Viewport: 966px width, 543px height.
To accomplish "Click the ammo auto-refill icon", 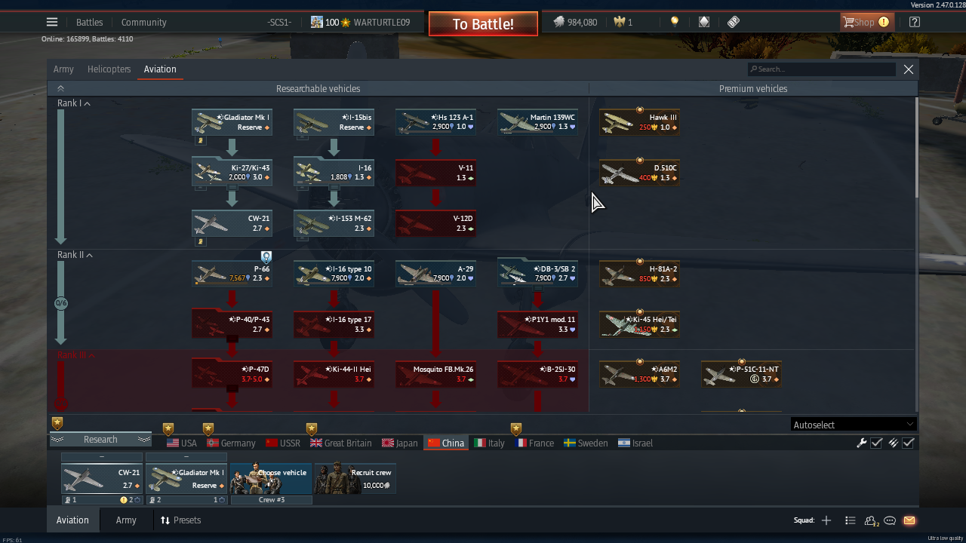I will tap(893, 443).
